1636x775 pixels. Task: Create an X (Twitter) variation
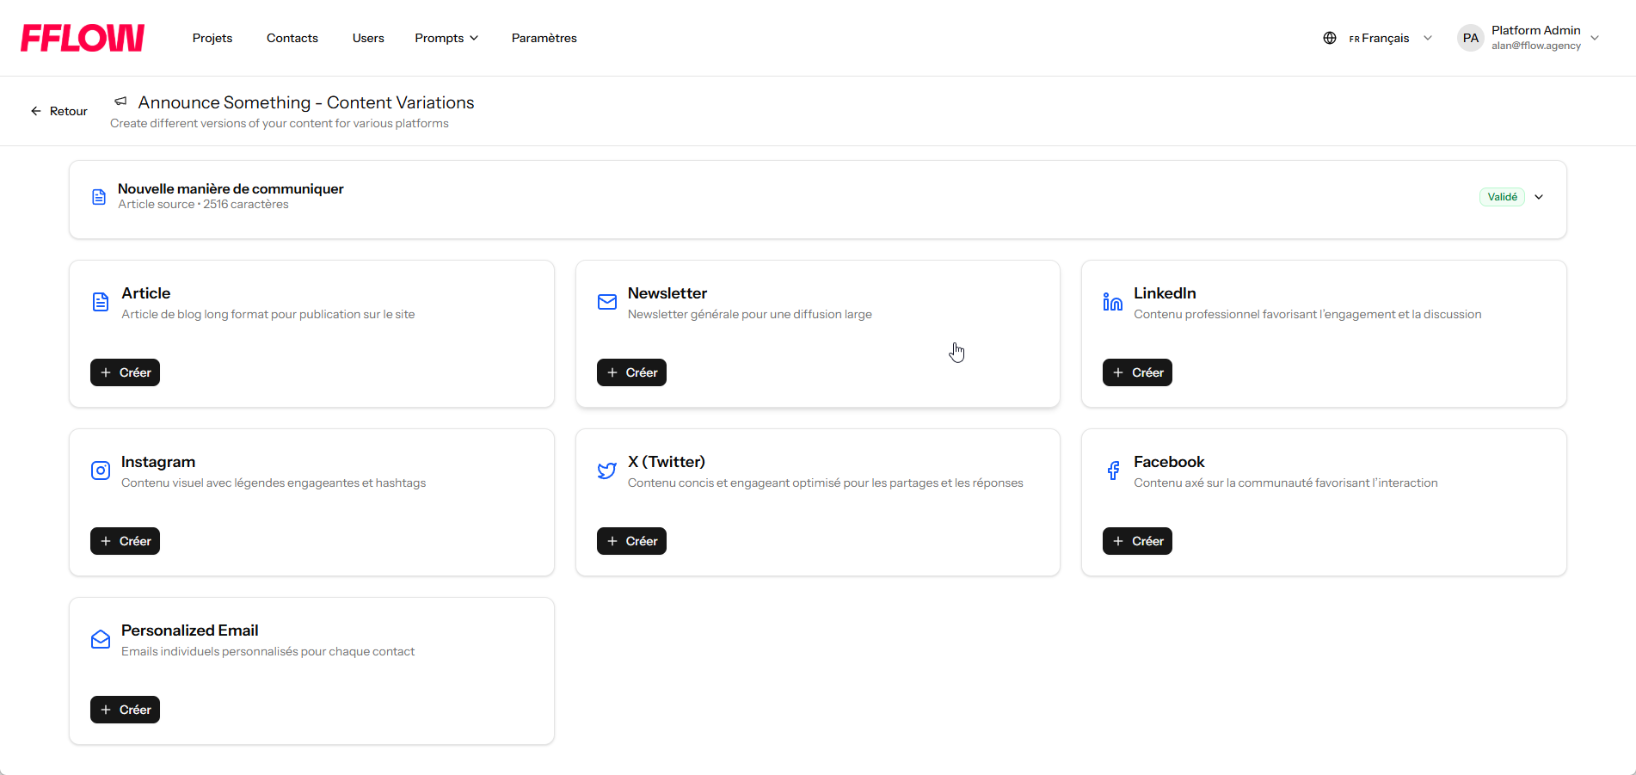click(631, 541)
